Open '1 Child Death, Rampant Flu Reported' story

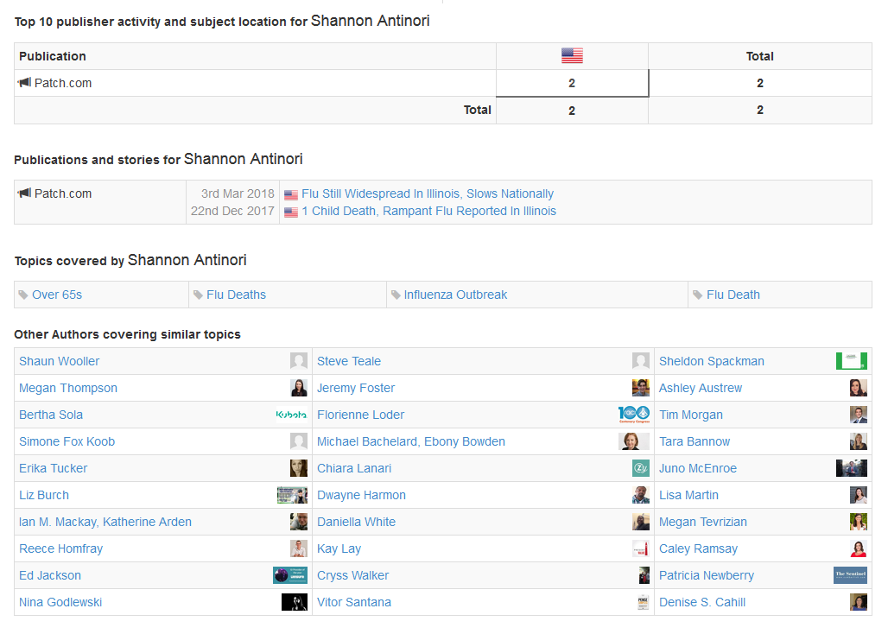428,211
